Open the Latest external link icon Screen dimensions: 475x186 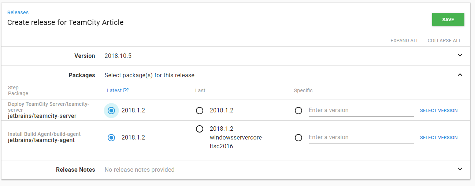[126, 90]
